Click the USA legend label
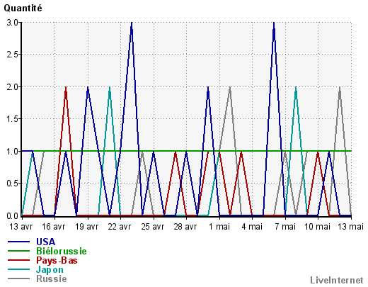This screenshot has width=368, height=287. click(46, 242)
